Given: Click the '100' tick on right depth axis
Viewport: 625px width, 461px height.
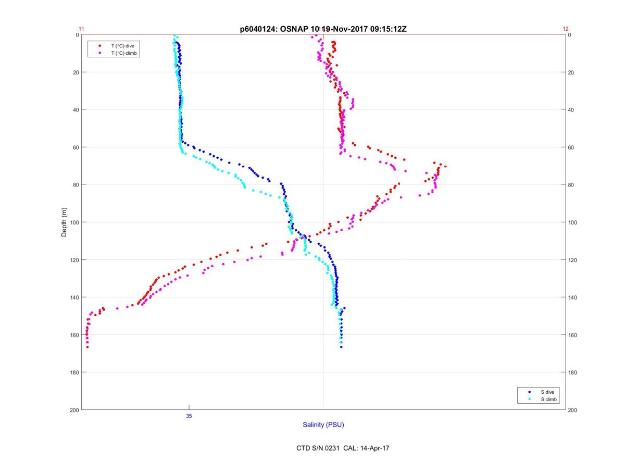Looking at the screenshot, I should coord(573,222).
